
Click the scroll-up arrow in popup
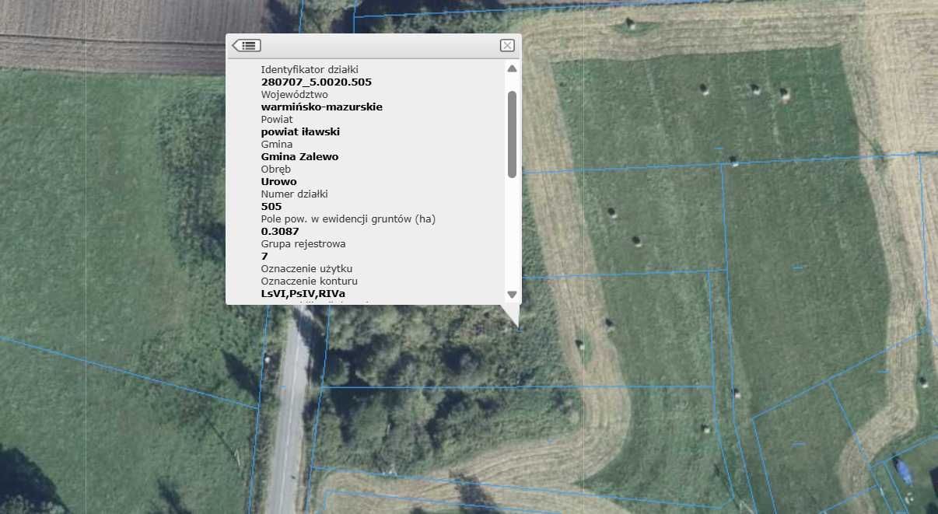(x=512, y=69)
